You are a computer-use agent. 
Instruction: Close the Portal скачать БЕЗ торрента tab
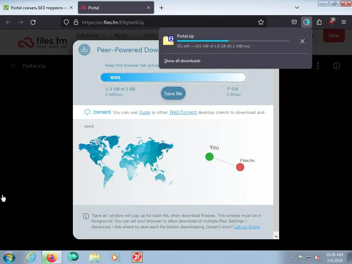pos(71,8)
